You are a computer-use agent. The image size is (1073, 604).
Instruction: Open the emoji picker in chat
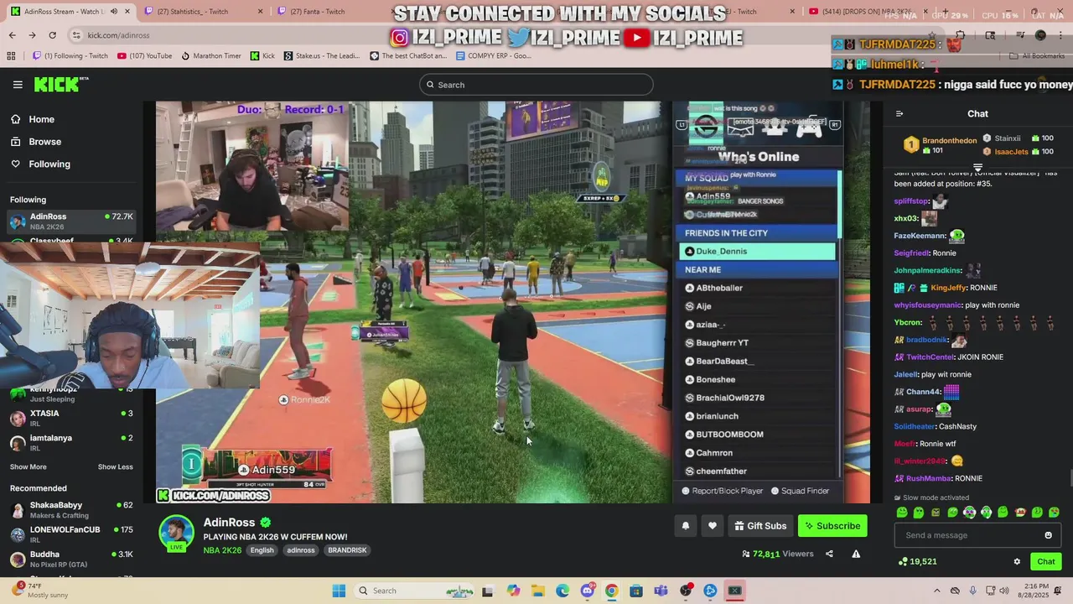(x=1048, y=535)
